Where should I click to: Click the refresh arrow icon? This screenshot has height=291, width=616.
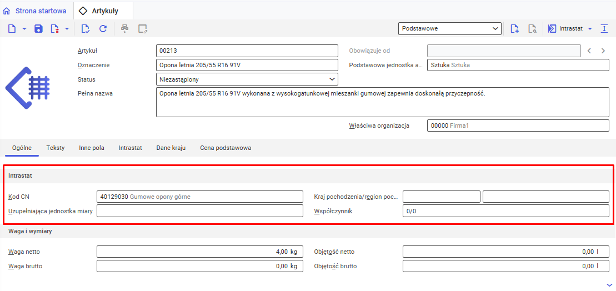(103, 29)
